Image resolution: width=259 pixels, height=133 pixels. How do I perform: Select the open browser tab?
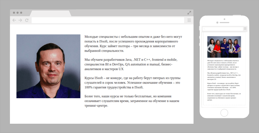[51, 13]
